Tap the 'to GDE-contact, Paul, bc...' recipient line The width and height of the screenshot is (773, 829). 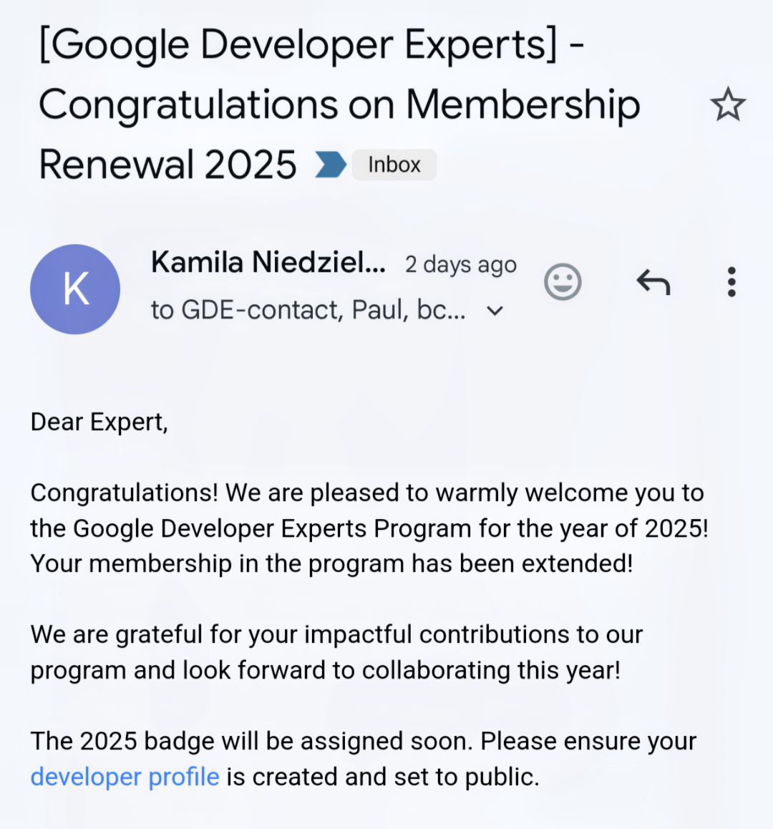coord(308,310)
